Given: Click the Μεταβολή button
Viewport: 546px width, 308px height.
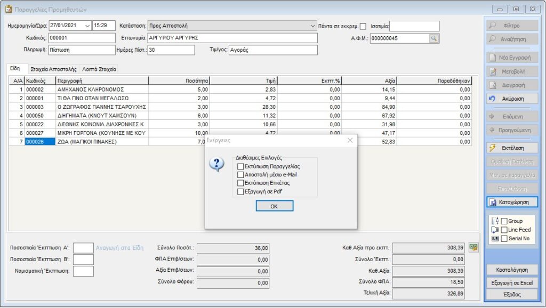Looking at the screenshot, I should click(x=512, y=71).
